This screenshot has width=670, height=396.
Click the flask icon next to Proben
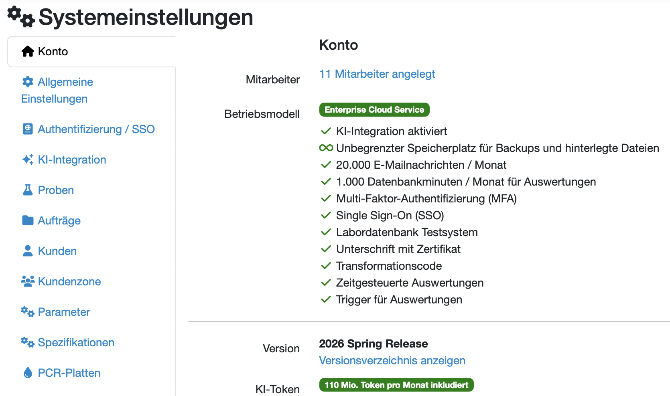(28, 190)
